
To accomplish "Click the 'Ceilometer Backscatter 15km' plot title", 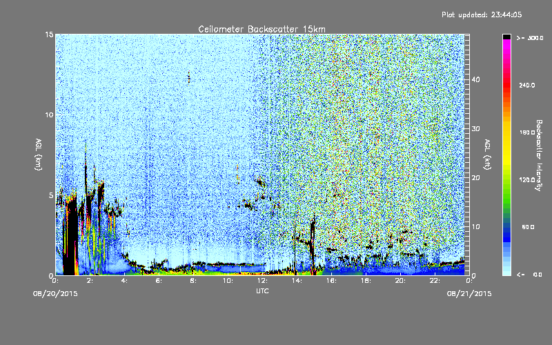I will click(x=262, y=29).
